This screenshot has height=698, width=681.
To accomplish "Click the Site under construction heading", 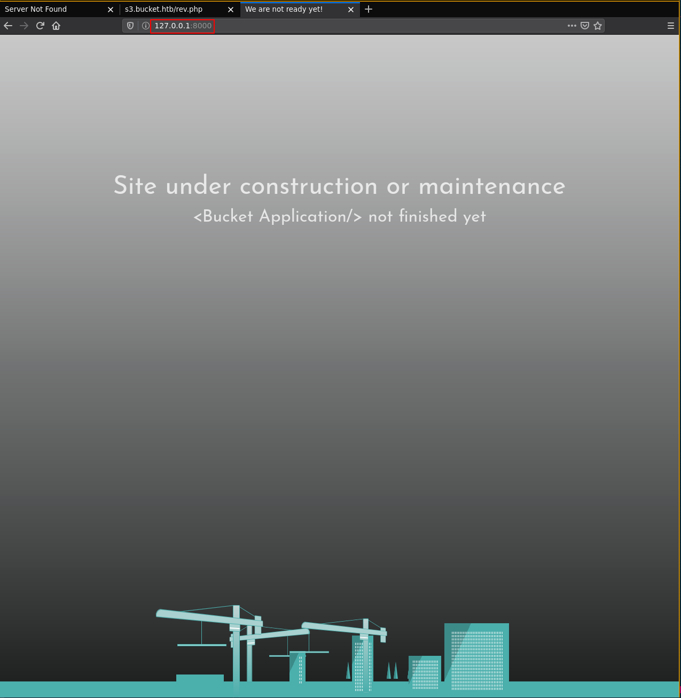I will 340,186.
